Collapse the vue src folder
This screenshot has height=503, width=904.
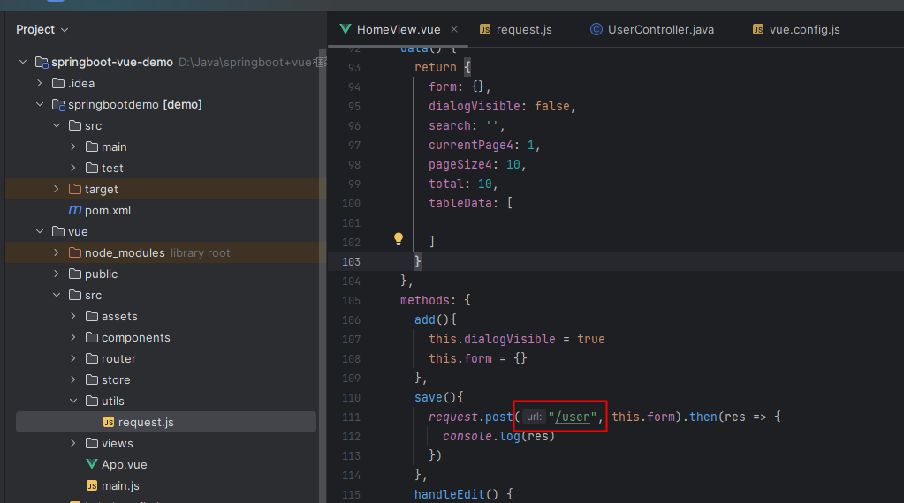pos(57,295)
